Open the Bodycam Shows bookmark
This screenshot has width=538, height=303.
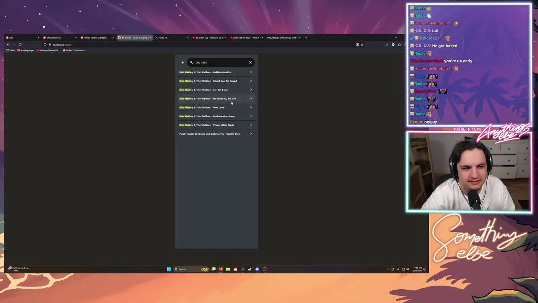48,50
